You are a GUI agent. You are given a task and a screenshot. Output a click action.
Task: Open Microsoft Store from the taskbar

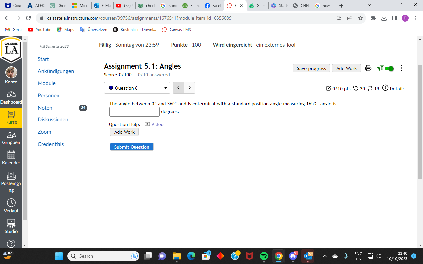click(206, 256)
